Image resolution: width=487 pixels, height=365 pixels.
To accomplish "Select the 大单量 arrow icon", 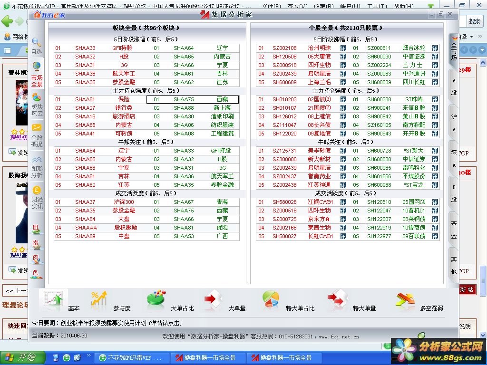I will coord(213,298).
